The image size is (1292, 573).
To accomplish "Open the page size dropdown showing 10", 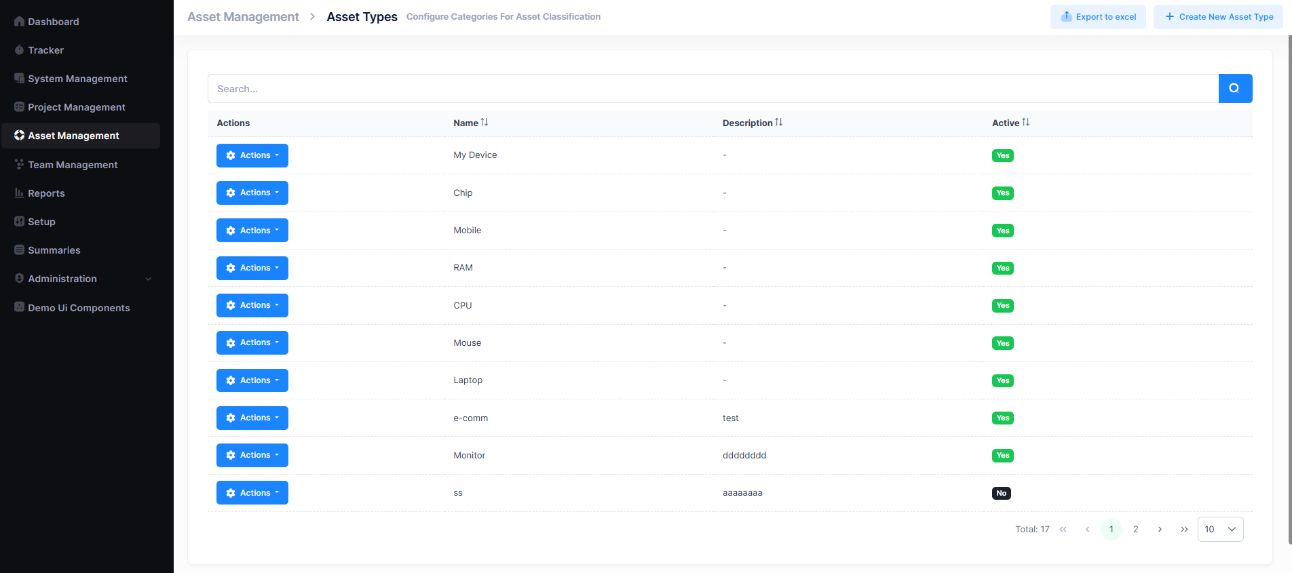I will [1221, 530].
